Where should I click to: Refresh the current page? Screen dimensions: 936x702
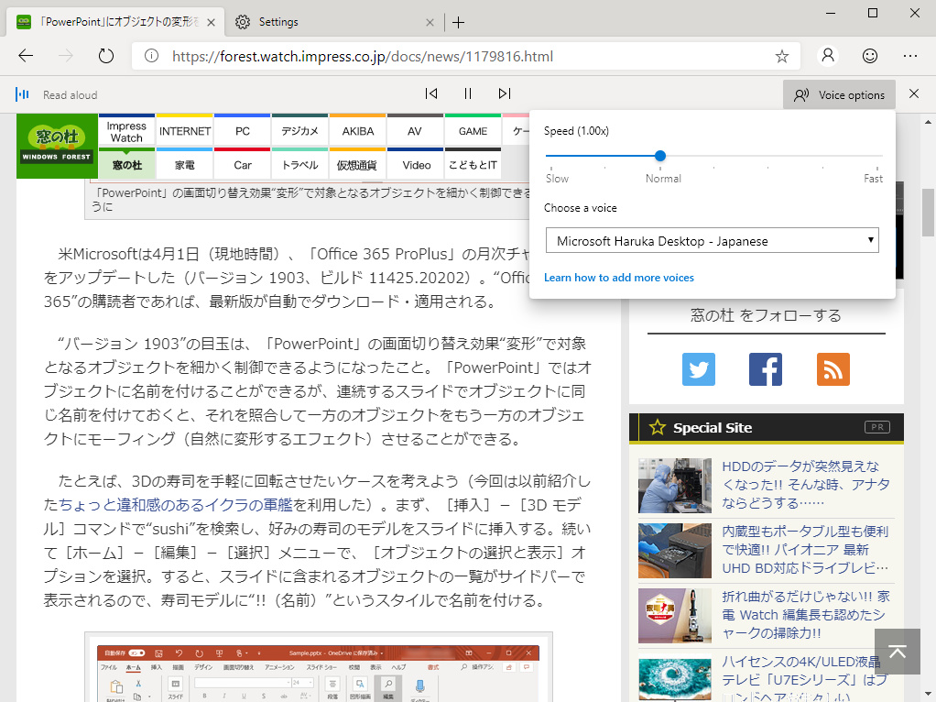pyautogui.click(x=105, y=56)
